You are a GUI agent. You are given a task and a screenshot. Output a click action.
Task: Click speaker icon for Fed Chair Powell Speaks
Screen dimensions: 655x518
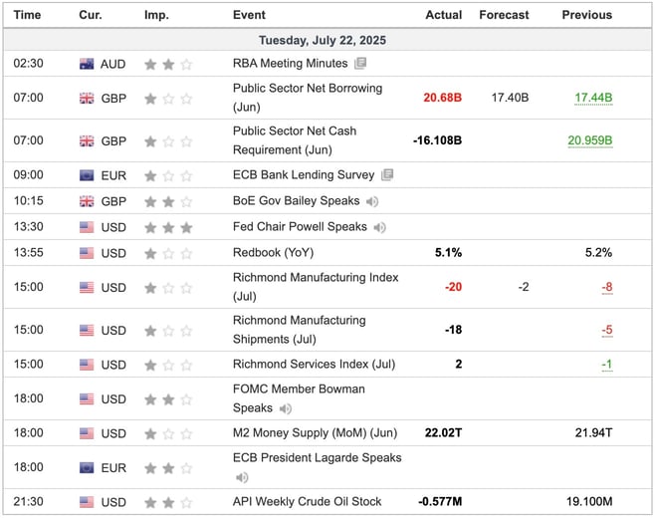(x=379, y=228)
